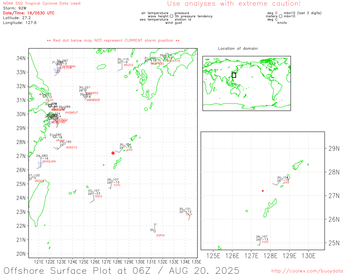The height and width of the screenshot is (274, 343).
Task: Click the JFFP station label on main map
Action: tap(129, 150)
